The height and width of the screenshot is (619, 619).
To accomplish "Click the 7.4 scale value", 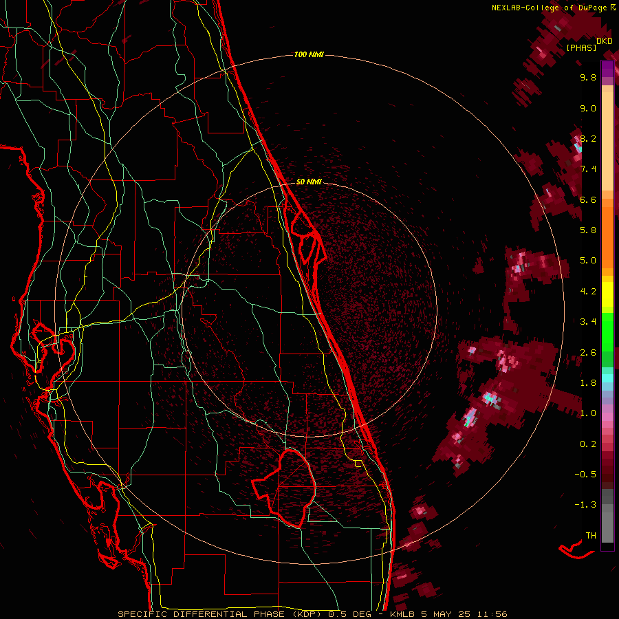I will 588,169.
